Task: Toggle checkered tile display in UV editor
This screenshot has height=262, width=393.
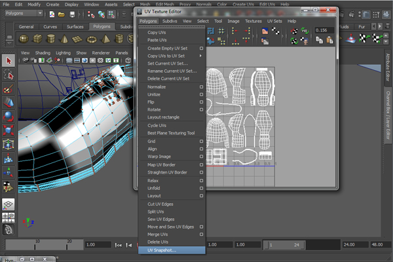Action: point(276,31)
